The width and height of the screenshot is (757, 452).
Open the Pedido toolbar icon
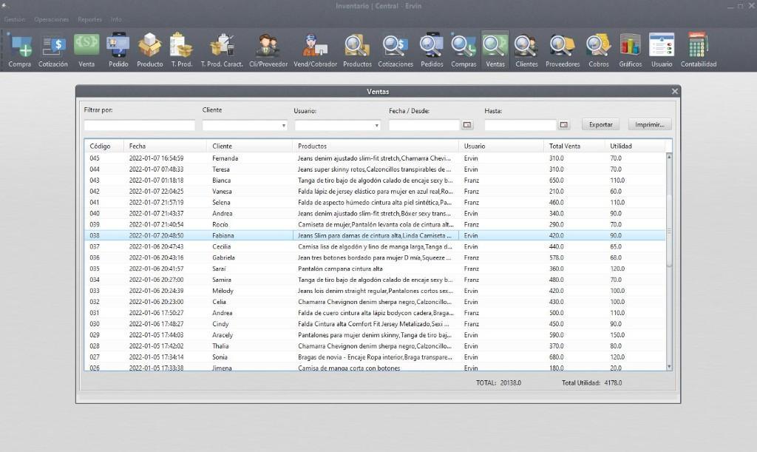point(118,50)
